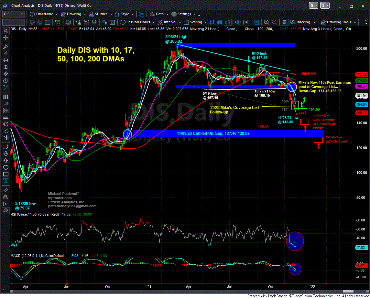Select the parallel lines channel tool
Screen dimensions: 370x298
(x=5, y=74)
